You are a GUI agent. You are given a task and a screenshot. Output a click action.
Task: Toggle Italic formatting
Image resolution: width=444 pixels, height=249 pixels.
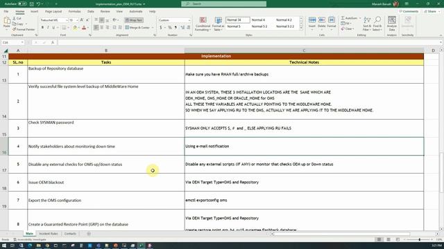[x=48, y=28]
